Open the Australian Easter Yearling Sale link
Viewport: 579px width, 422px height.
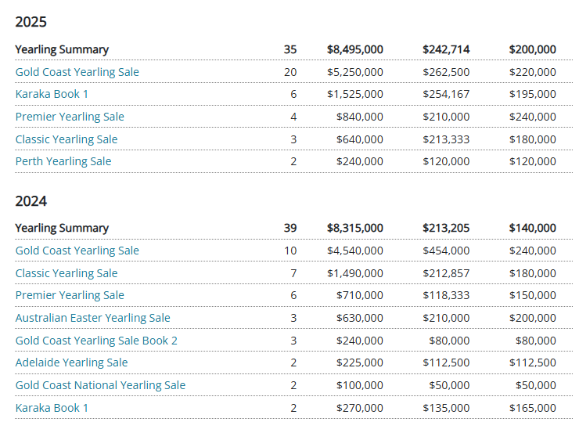click(x=92, y=318)
